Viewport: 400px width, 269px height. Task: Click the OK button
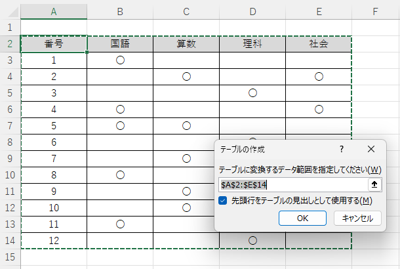click(x=302, y=218)
